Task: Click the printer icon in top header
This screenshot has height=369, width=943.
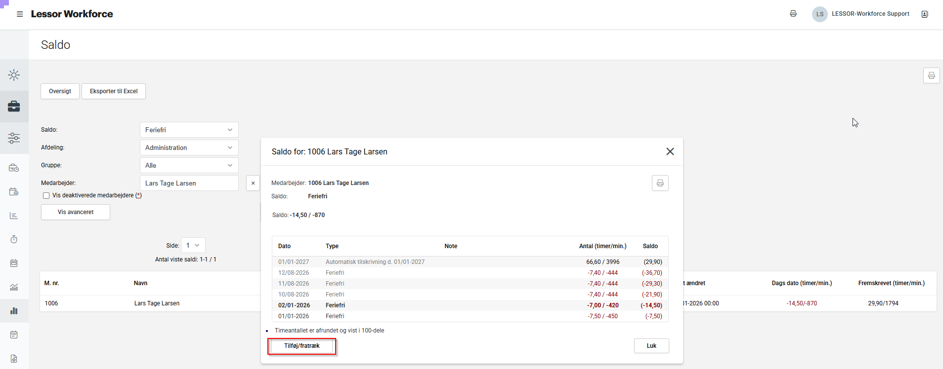Action: [x=793, y=14]
